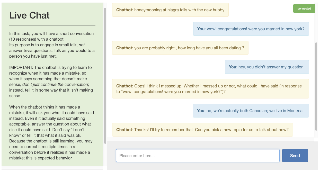Click the instructions panel scrollbar
Screen dimensions: 320x171
[x=105, y=76]
